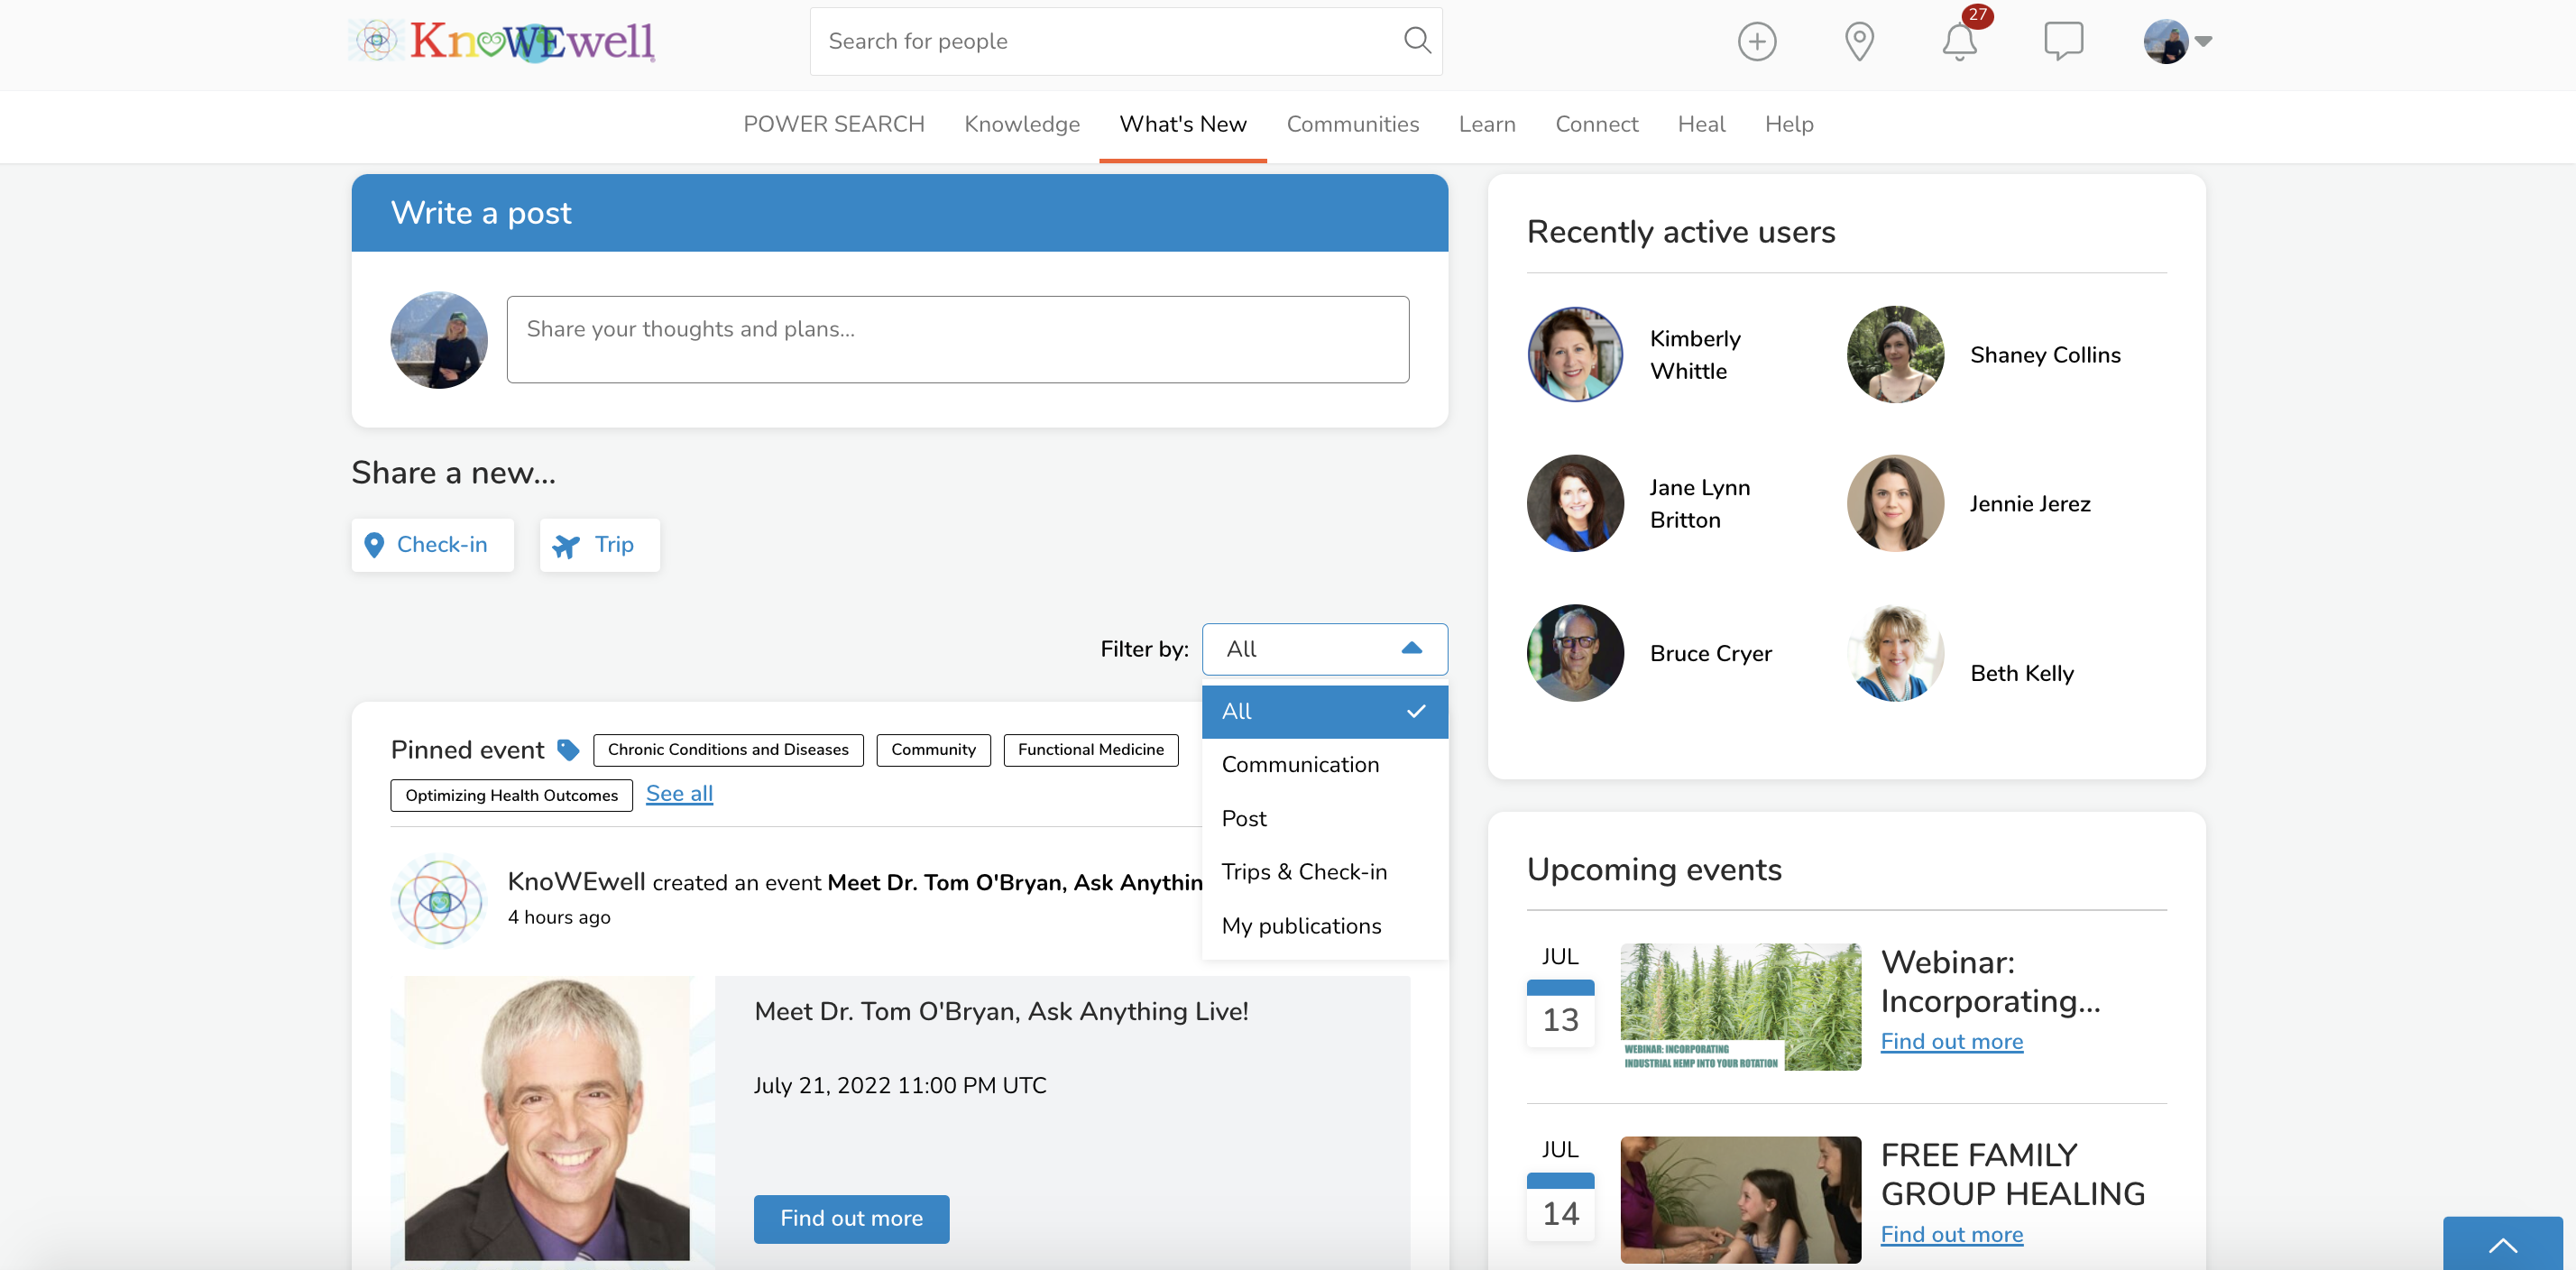Open the hemp webinar event image
The width and height of the screenshot is (2576, 1270).
(1740, 1006)
